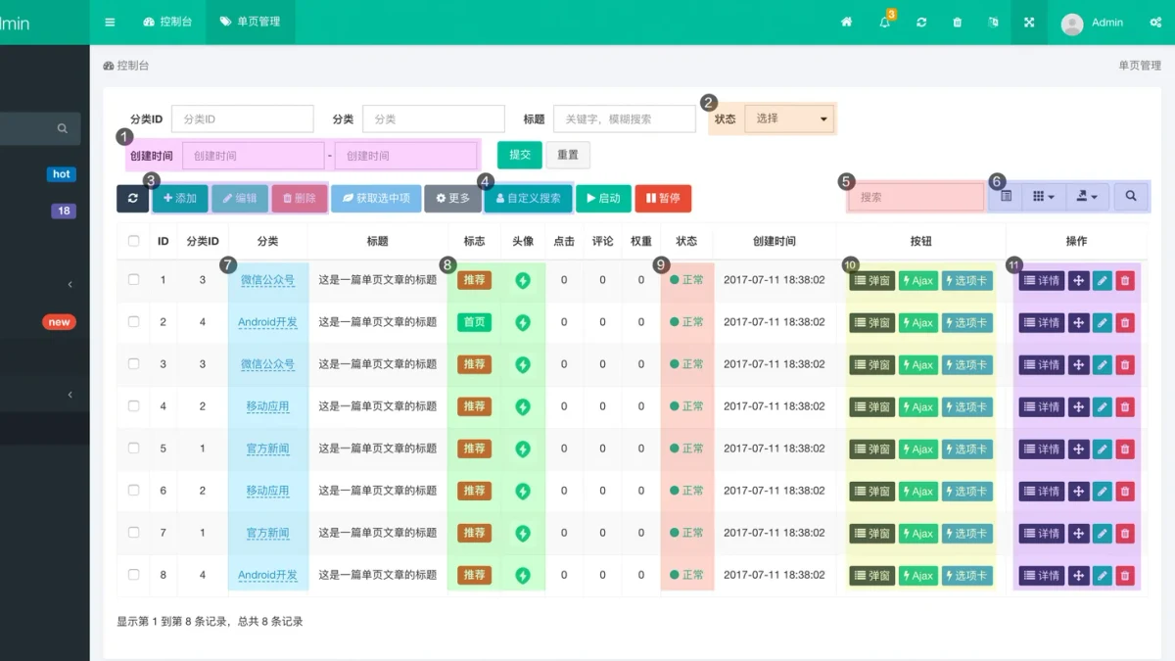This screenshot has width=1175, height=661.
Task: Click the 标题 keyword search input
Action: click(624, 118)
